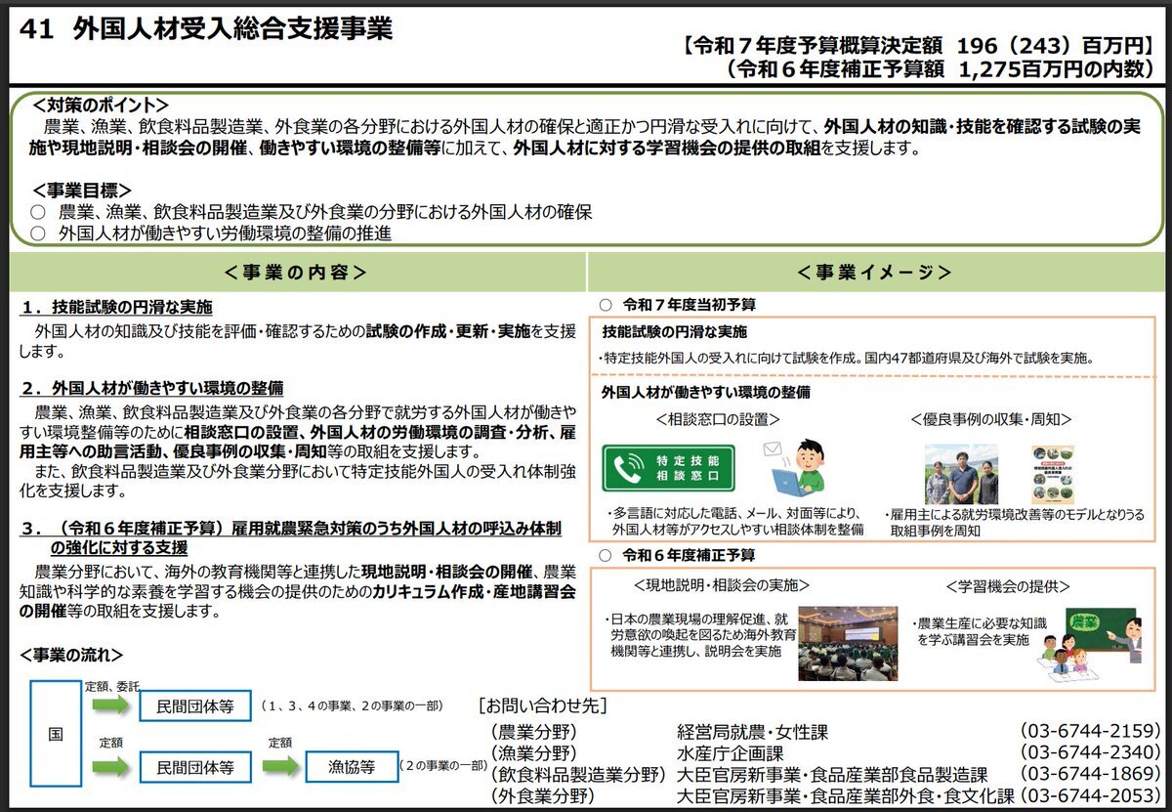The image size is (1172, 812).
Task: Click the title 外国人材受入総合支援事業
Action: pyautogui.click(x=232, y=28)
